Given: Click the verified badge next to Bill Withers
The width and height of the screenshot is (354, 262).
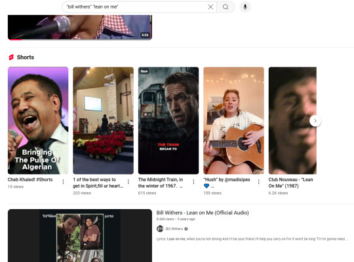Looking at the screenshot, I should coord(186,229).
